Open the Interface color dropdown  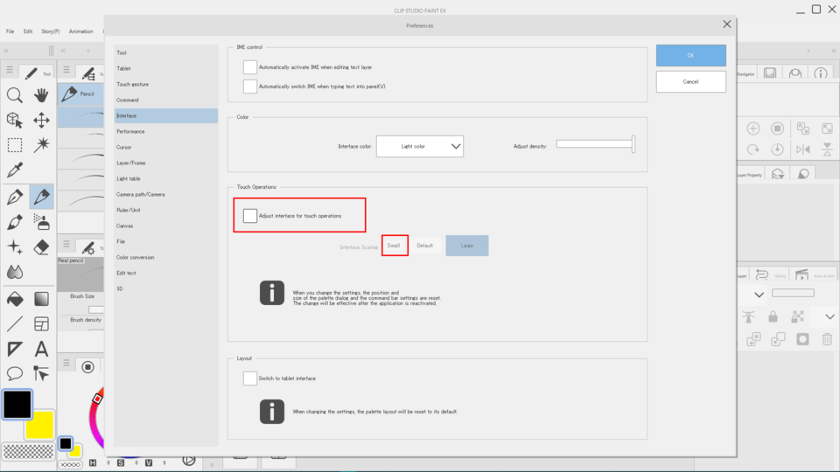(x=420, y=146)
